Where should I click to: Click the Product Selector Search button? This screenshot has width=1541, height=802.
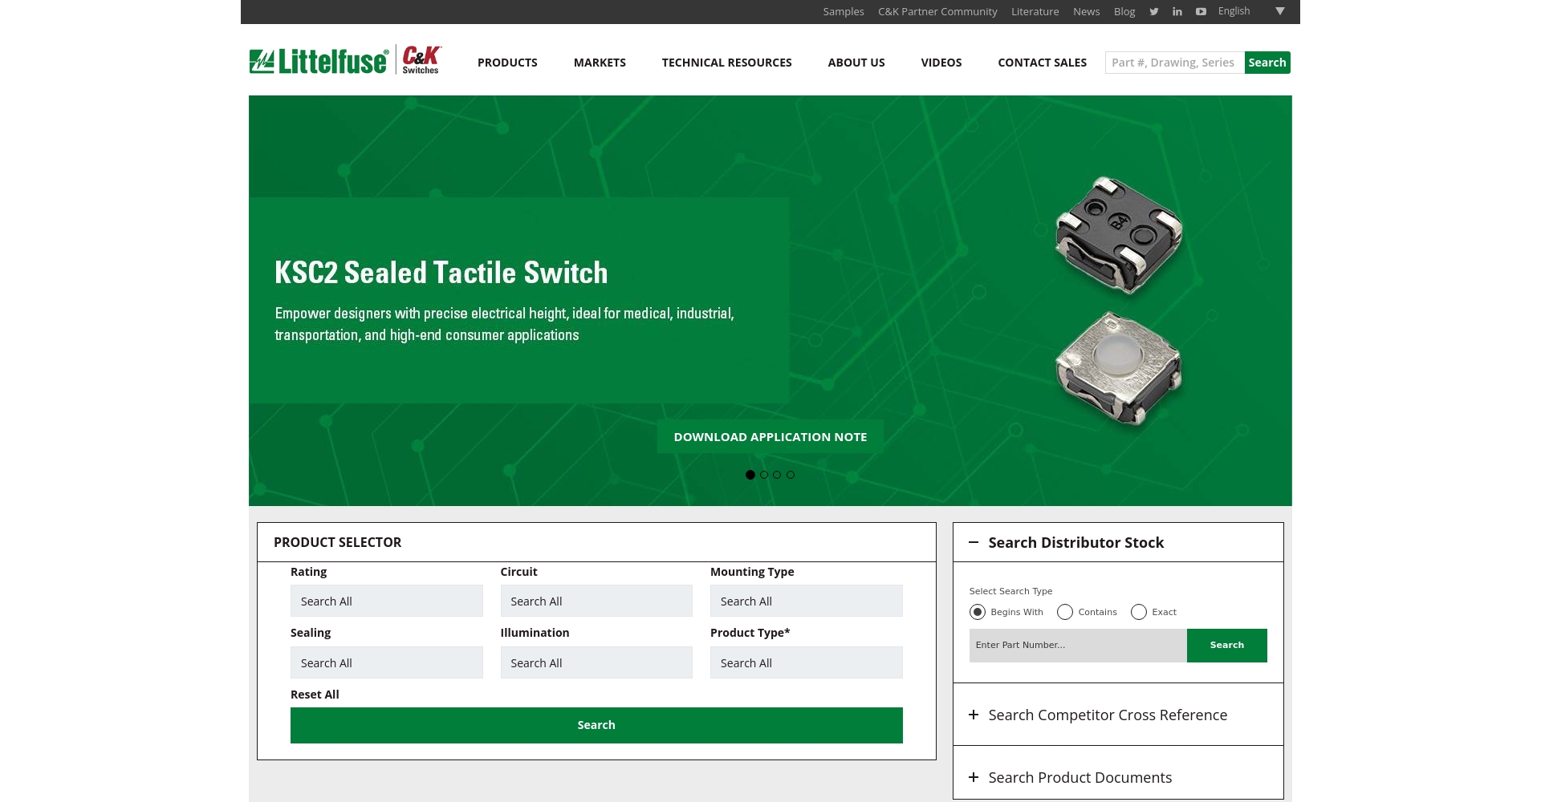pyautogui.click(x=596, y=725)
